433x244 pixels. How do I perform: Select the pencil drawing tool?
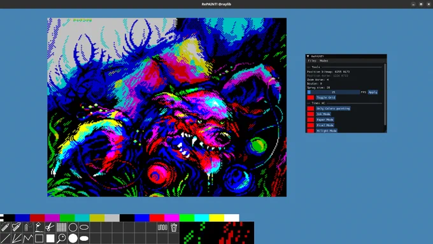pos(5,227)
